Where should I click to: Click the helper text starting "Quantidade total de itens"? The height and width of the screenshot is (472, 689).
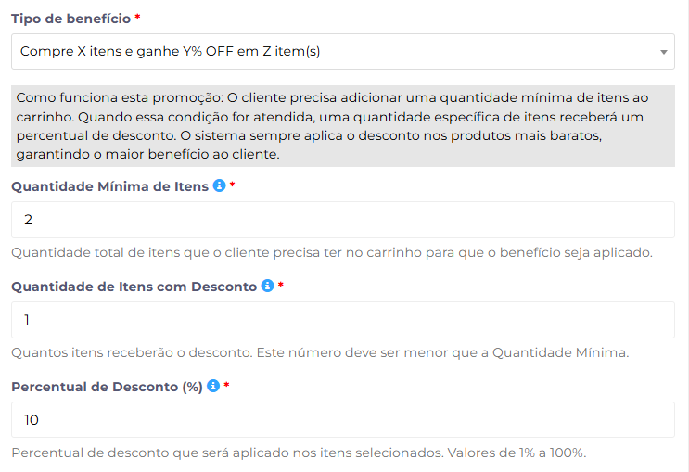click(x=332, y=252)
